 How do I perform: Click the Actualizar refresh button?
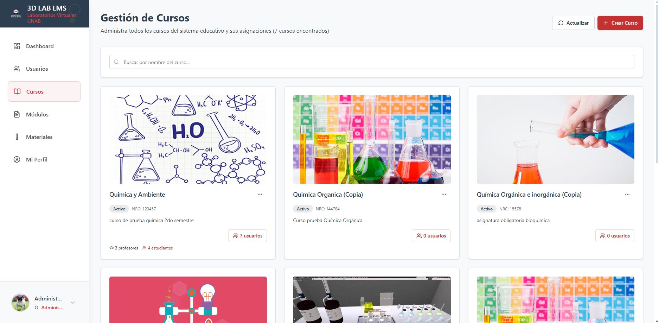click(573, 23)
